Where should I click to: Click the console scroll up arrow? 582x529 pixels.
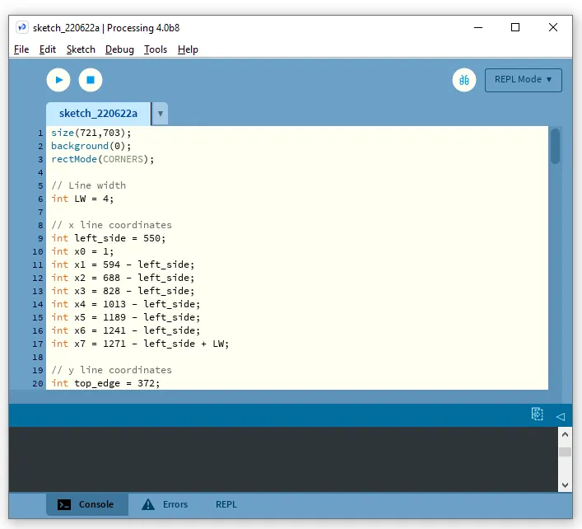tap(565, 434)
